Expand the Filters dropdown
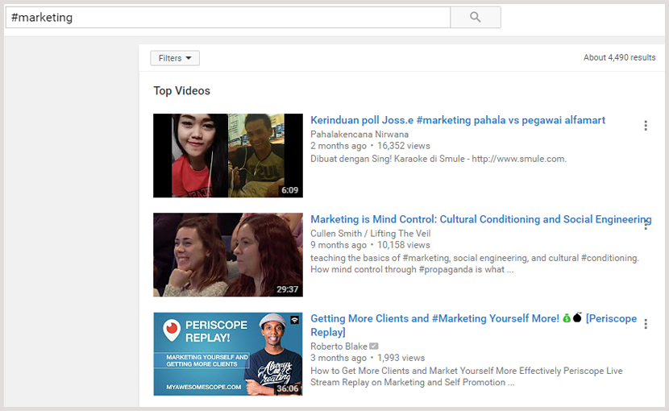This screenshot has width=669, height=411. pyautogui.click(x=175, y=58)
